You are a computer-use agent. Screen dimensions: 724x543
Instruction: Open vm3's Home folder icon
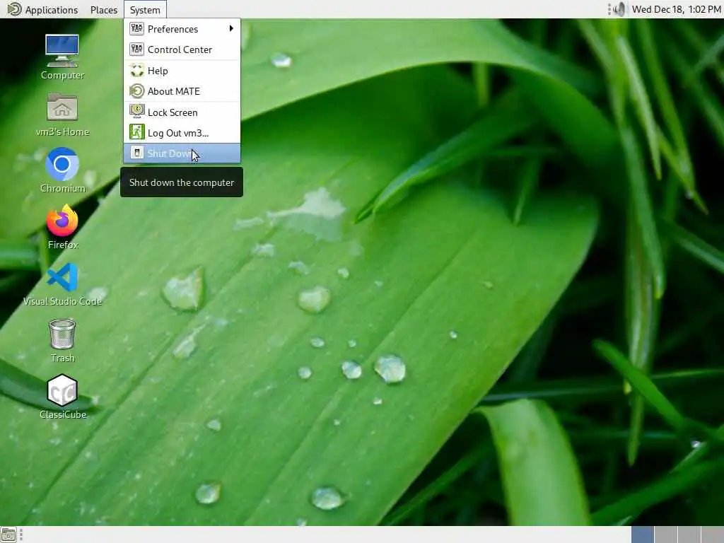point(62,107)
